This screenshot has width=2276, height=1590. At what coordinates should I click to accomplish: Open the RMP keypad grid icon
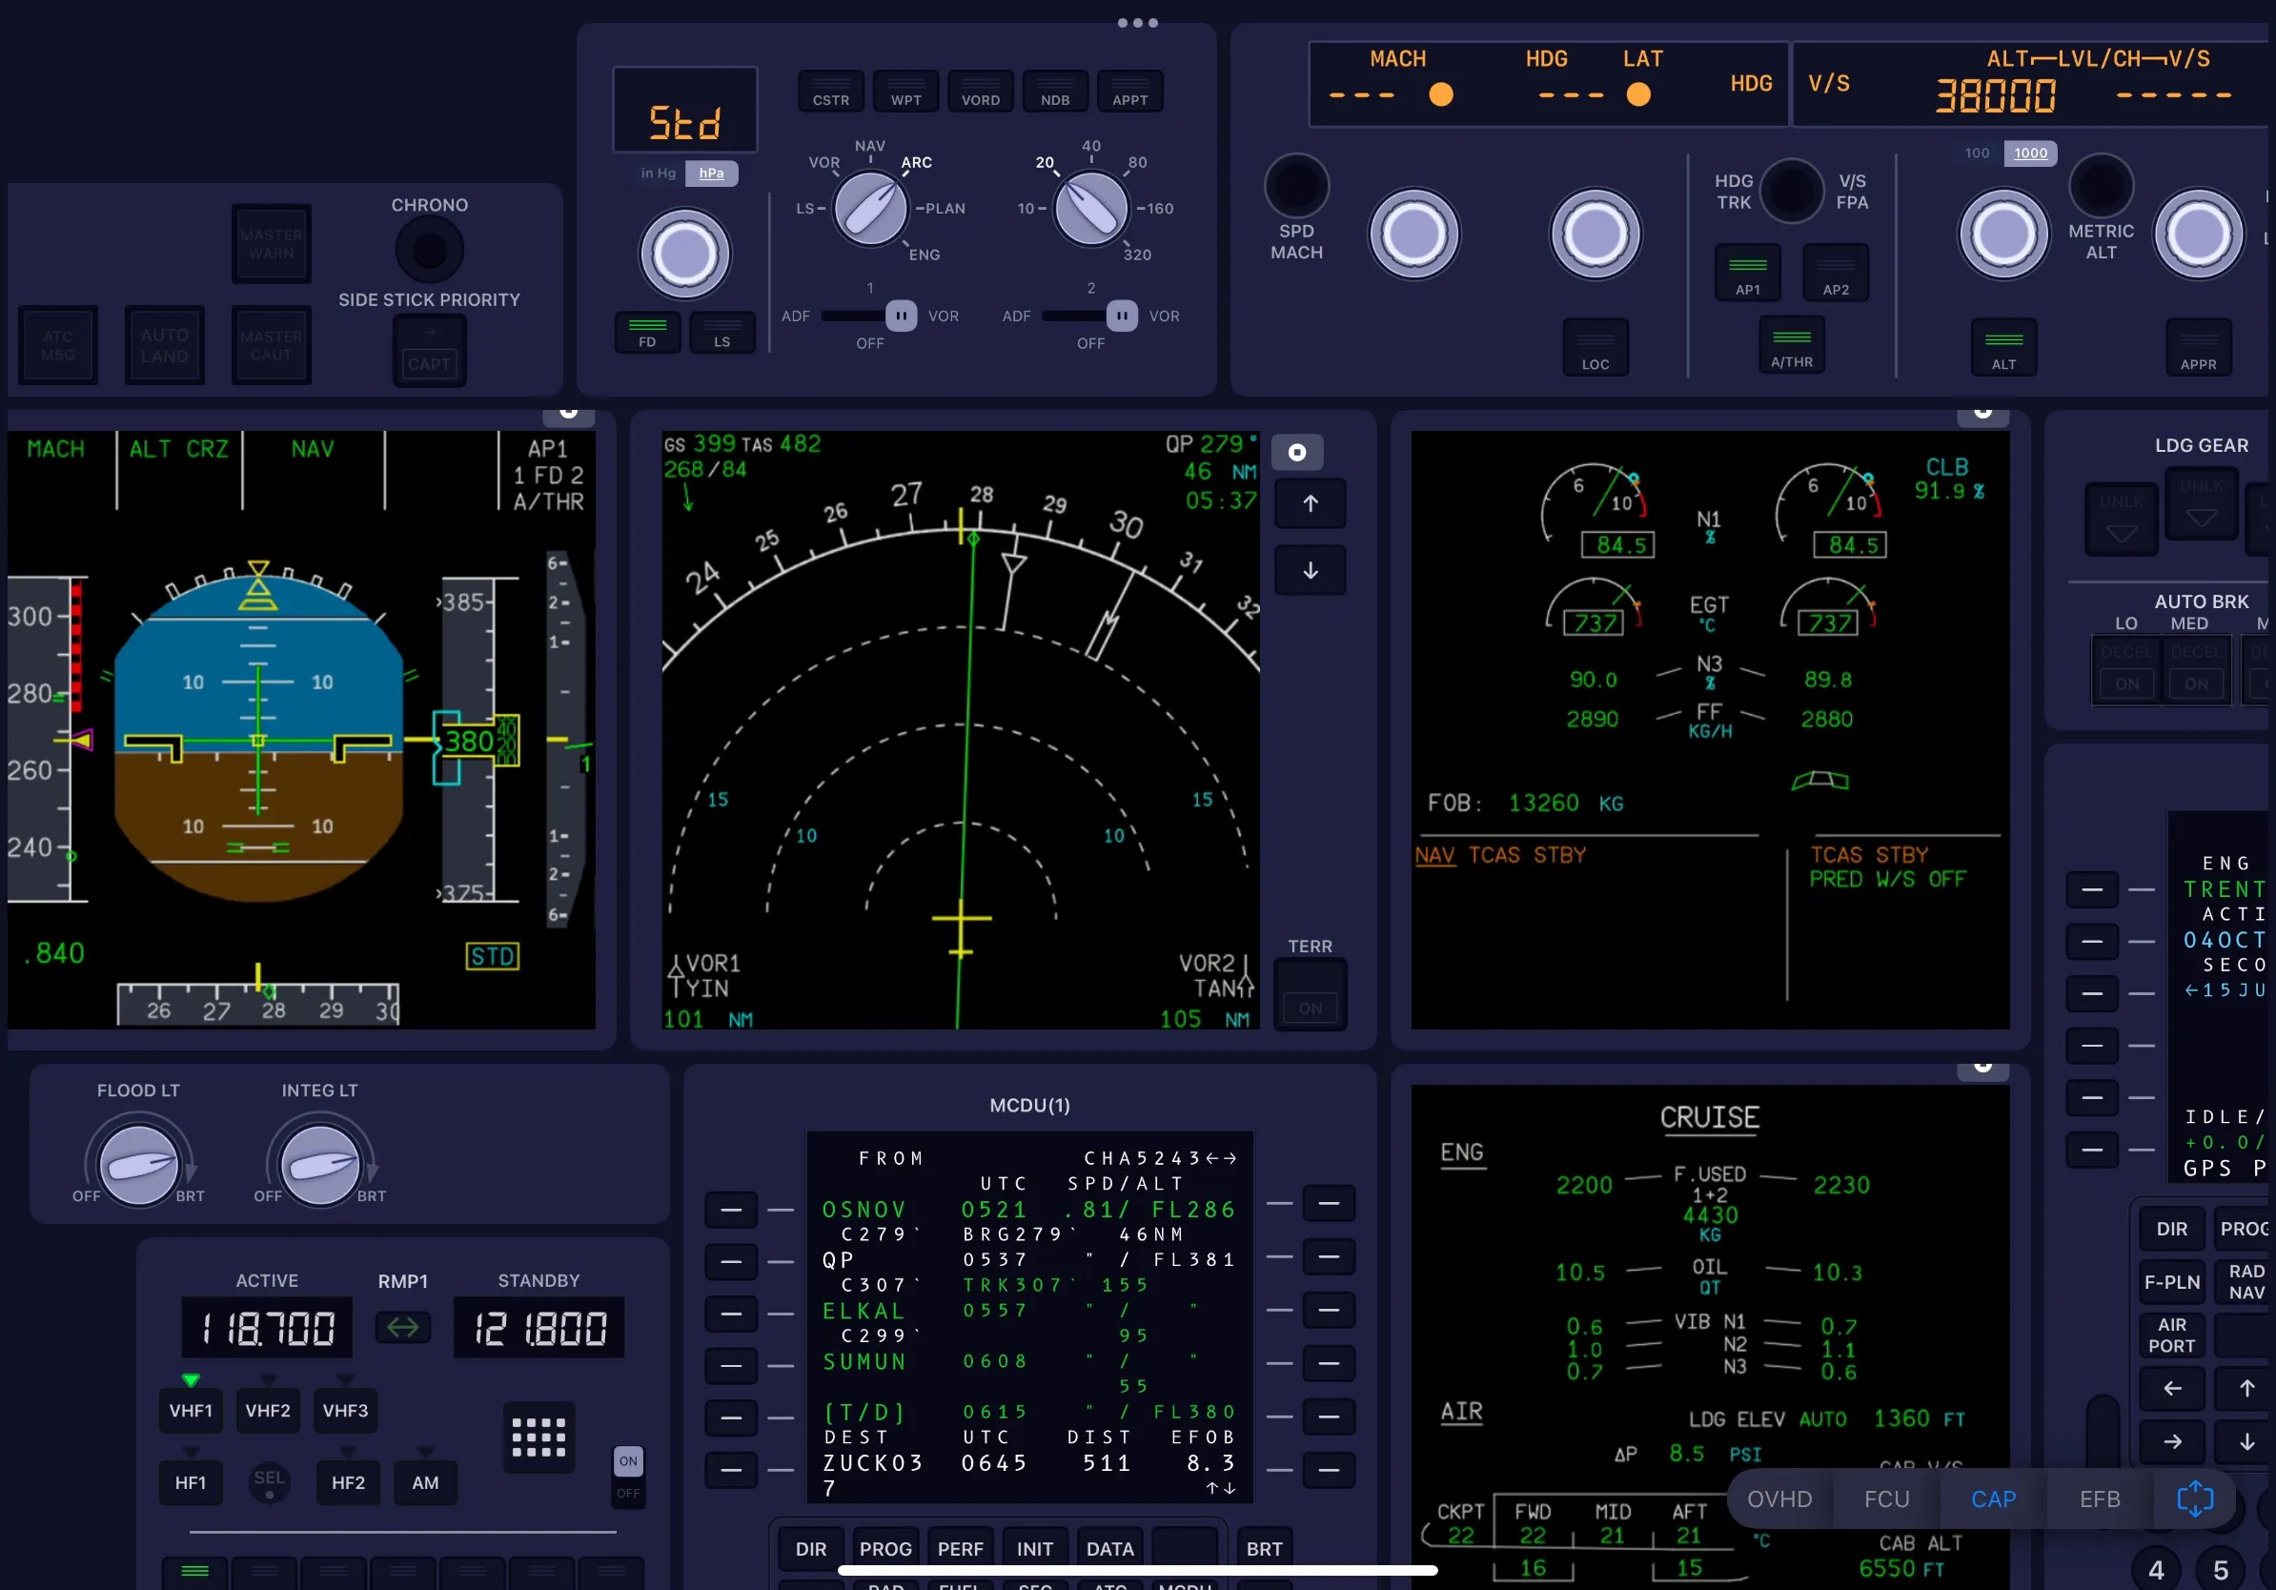tap(539, 1437)
